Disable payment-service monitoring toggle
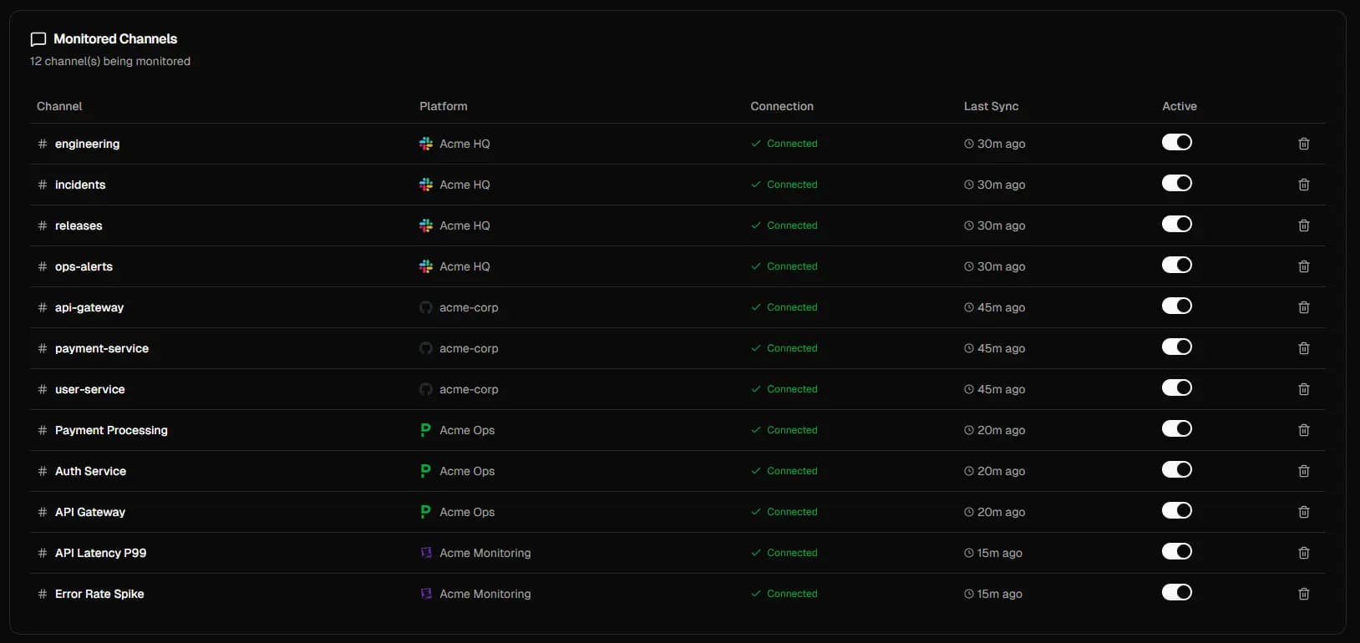 [x=1176, y=347]
